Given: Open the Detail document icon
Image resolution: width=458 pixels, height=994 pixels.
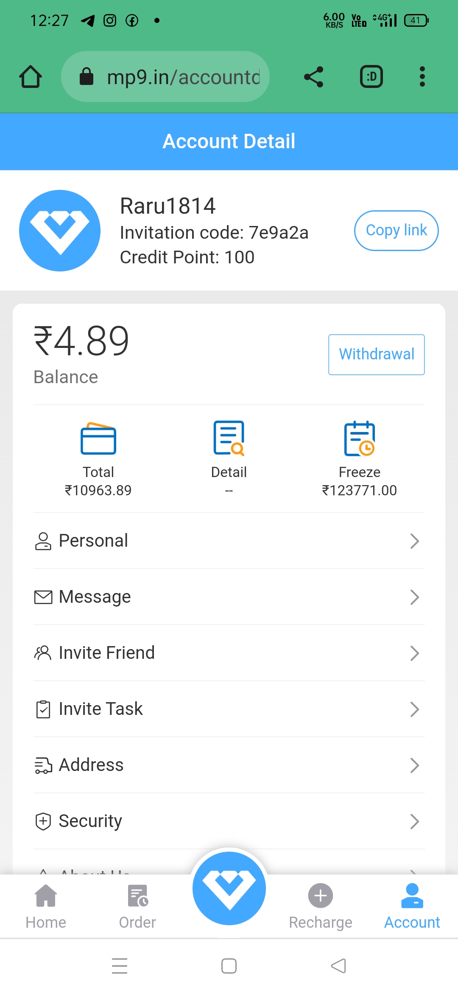Looking at the screenshot, I should point(229,438).
